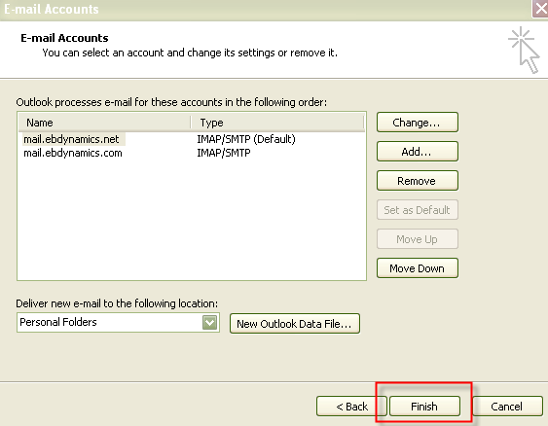Screen dimensions: 548x426
Task: Click the IMAP/SMTP (Default) type cell
Action: [x=246, y=139]
